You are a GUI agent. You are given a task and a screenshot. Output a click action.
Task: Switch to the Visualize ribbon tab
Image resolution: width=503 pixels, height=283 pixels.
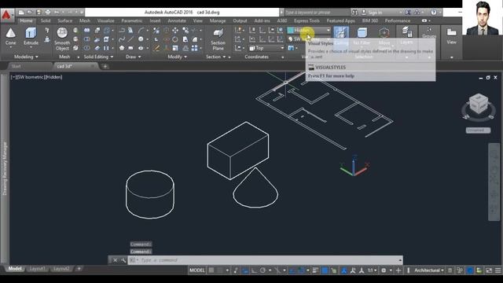tap(105, 20)
